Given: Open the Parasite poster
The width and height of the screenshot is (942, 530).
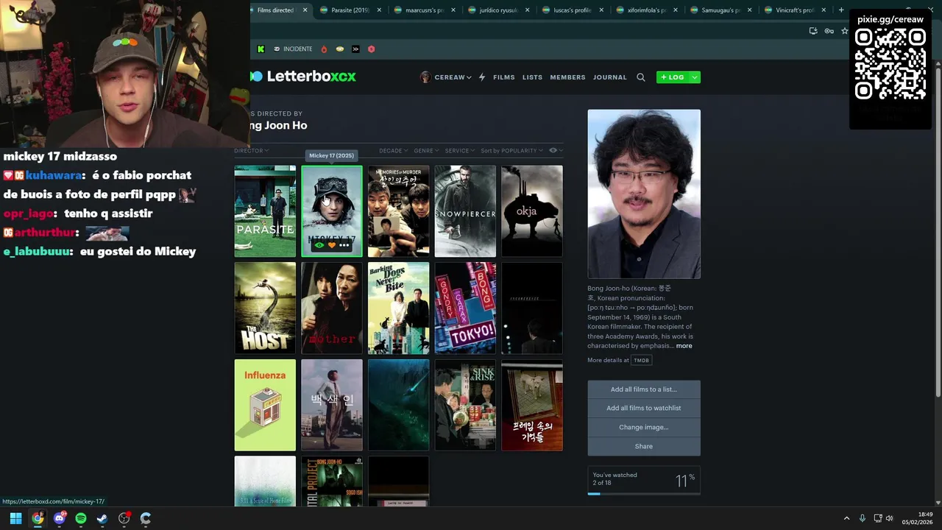Looking at the screenshot, I should [265, 211].
